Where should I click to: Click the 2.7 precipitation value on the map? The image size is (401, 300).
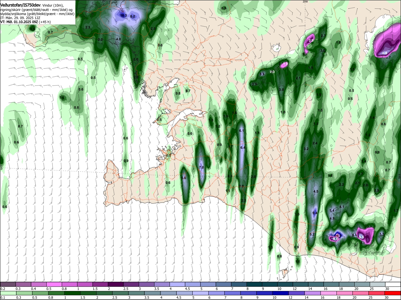coord(324,36)
